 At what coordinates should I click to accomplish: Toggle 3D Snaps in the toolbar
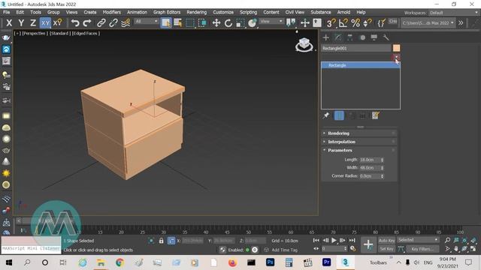coord(331,23)
